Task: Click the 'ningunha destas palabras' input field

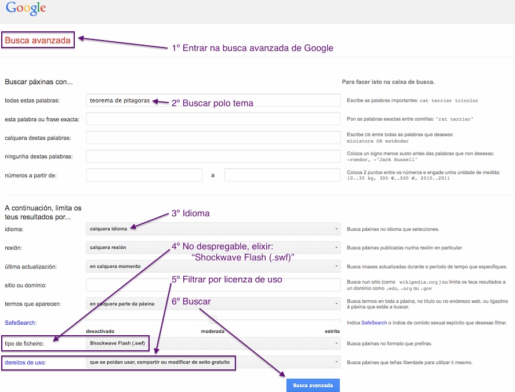Action: coord(212,156)
